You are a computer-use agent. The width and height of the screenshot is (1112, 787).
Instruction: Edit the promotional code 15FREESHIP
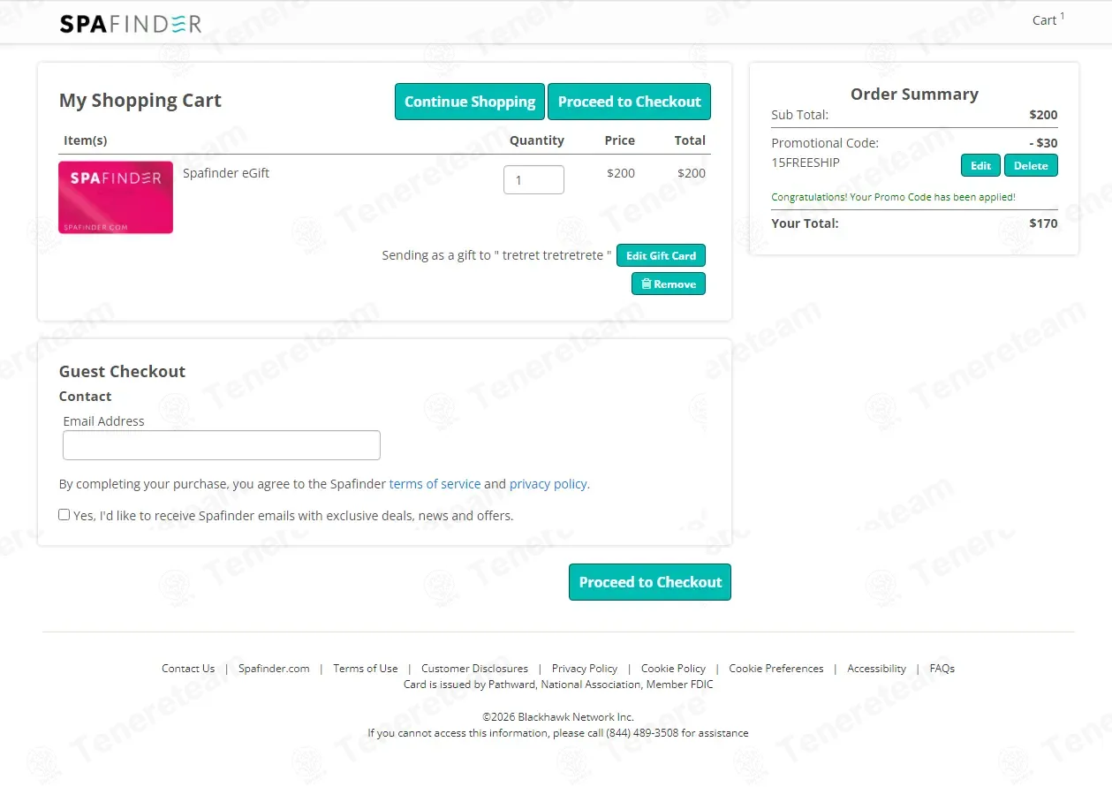click(980, 165)
